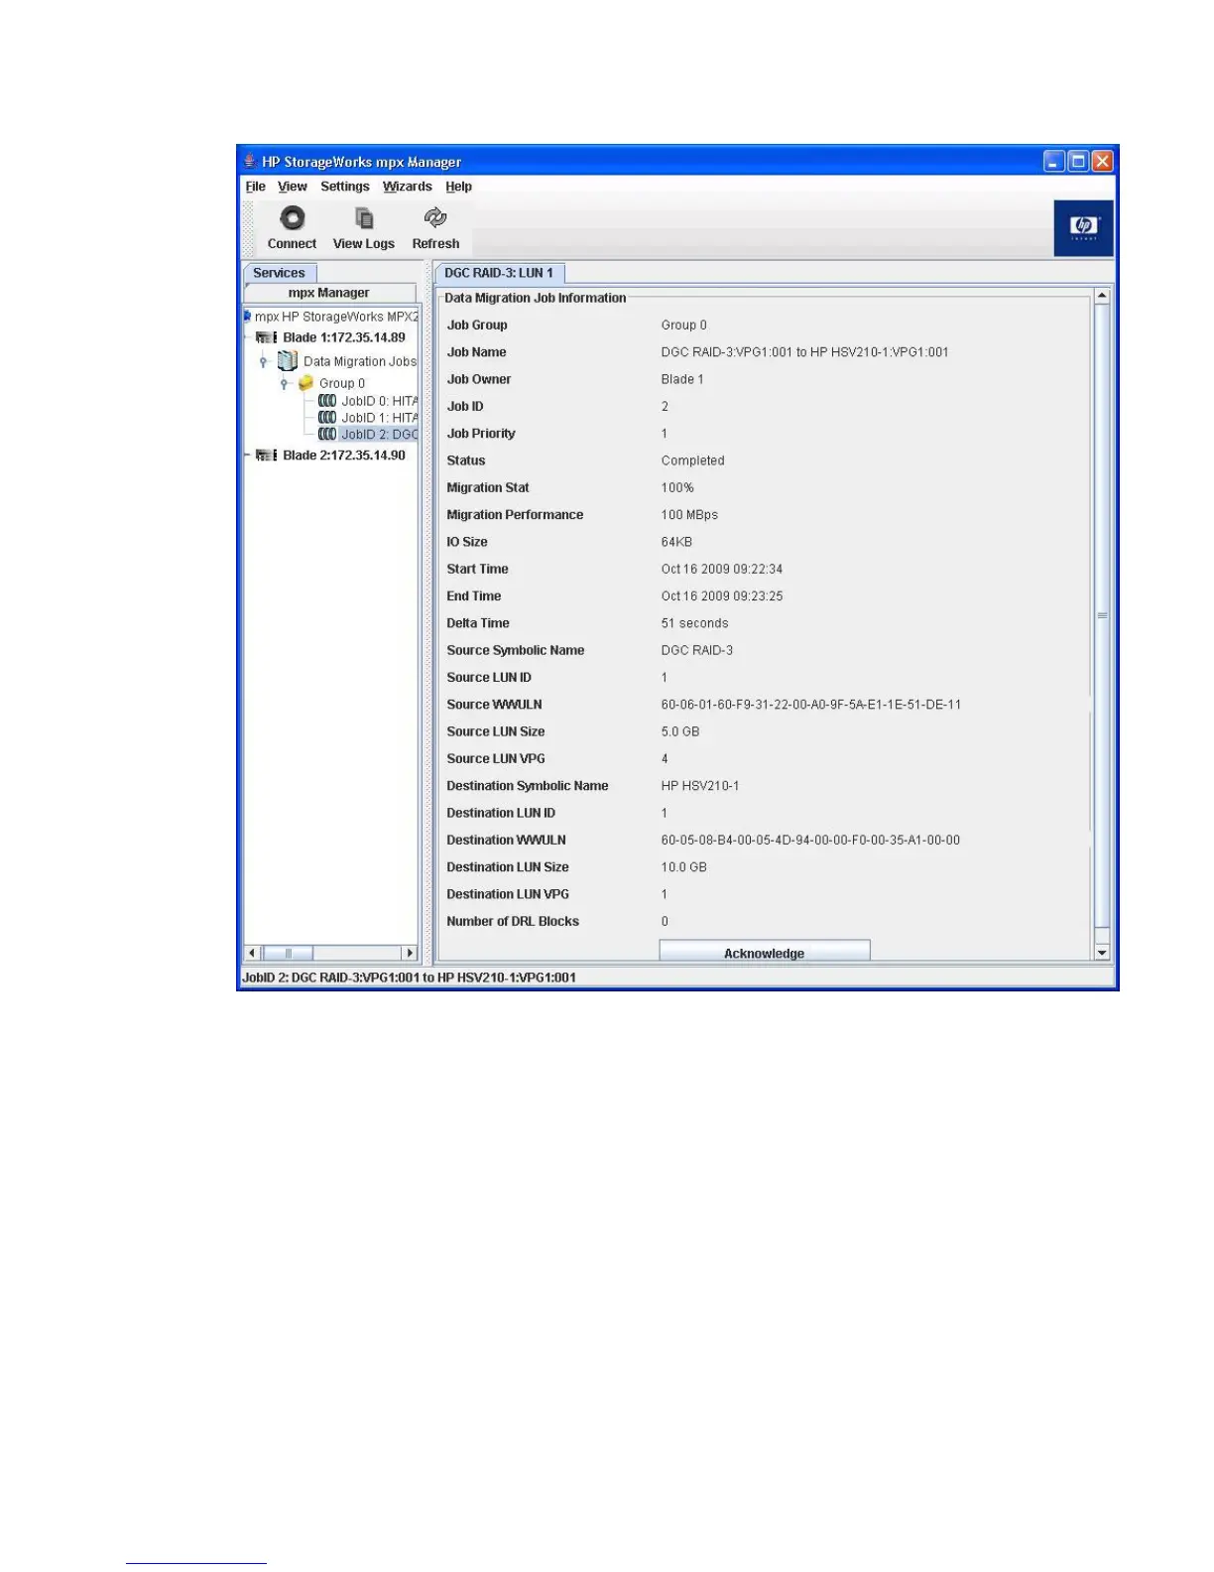The width and height of the screenshot is (1214, 1572).
Task: Click the status bar text 'JobID 2: DGC RAID-3:VPG1:001...'
Action: (x=409, y=978)
